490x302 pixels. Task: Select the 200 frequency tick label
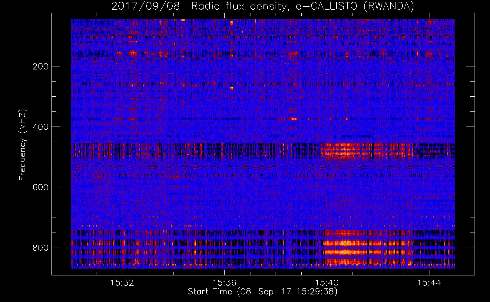click(x=40, y=66)
